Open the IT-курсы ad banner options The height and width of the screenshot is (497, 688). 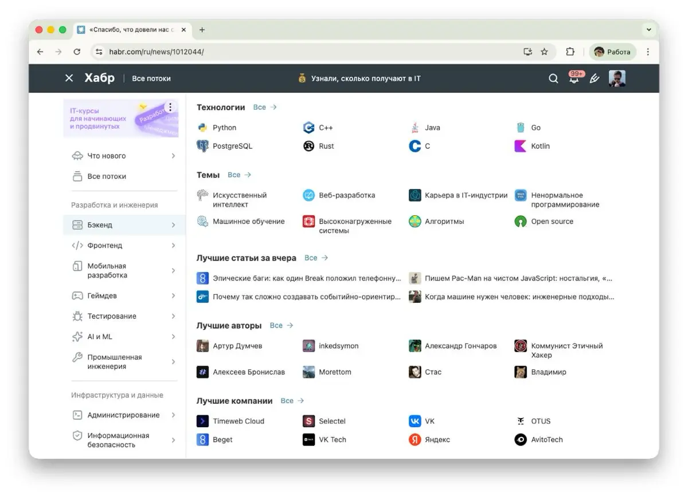(x=170, y=107)
